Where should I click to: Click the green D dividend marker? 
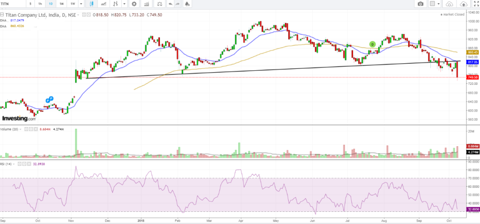[x=372, y=44]
